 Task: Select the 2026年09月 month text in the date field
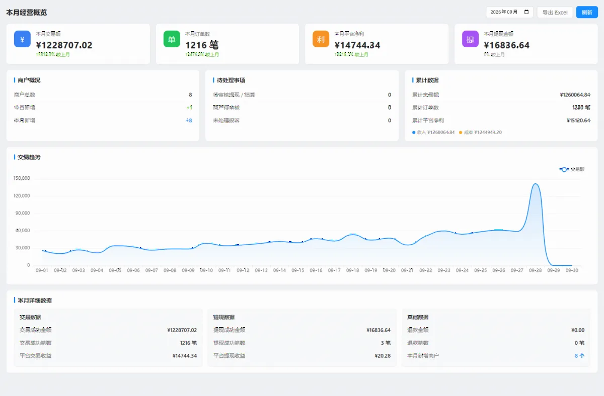pyautogui.click(x=504, y=12)
